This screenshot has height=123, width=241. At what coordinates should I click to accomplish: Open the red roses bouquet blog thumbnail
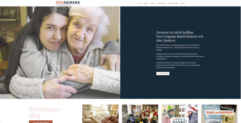point(140,114)
